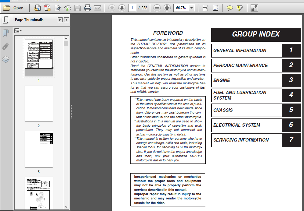Click the page label 1 under thumbnail
The image size is (304, 211).
[39, 80]
